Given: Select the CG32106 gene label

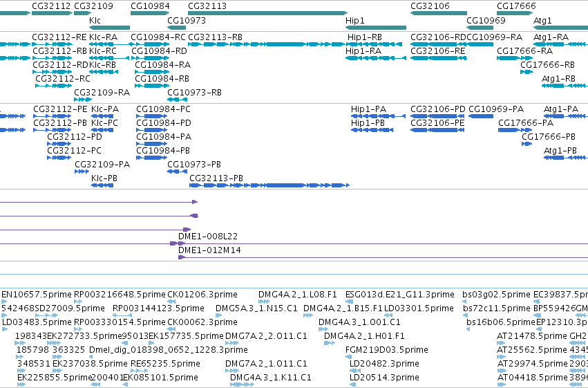Looking at the screenshot, I should pos(430,6).
